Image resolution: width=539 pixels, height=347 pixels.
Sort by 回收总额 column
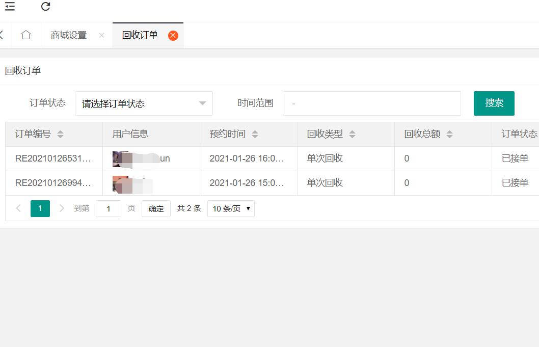point(449,134)
